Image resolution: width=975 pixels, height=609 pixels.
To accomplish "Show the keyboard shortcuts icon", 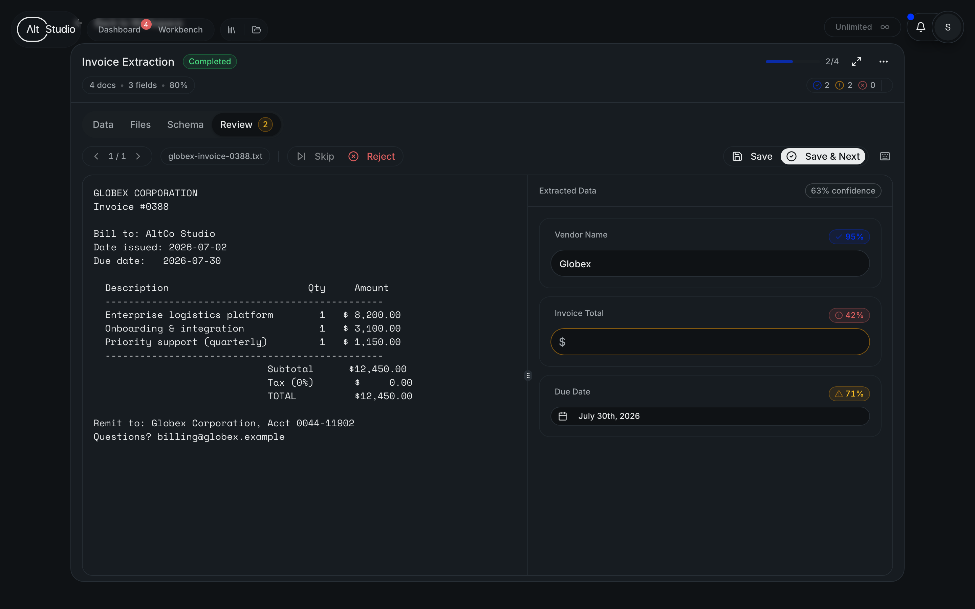I will coord(885,156).
